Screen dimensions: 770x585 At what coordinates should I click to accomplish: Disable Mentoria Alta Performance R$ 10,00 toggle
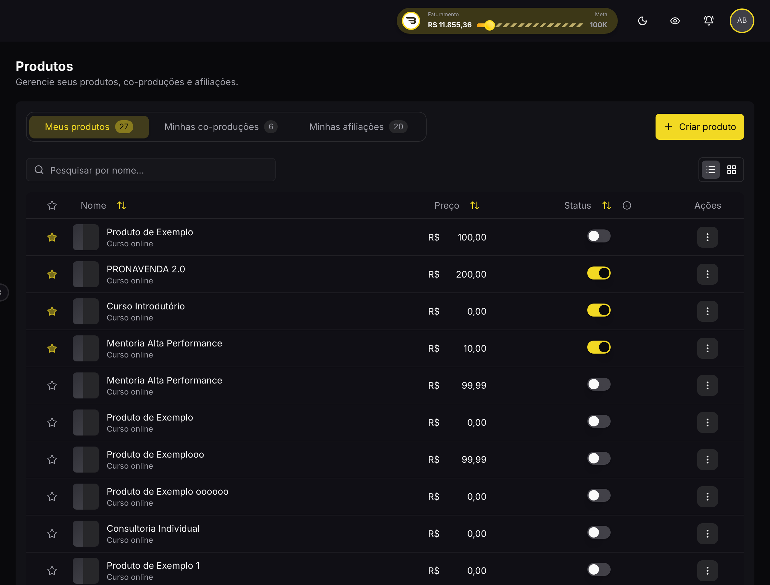[x=599, y=347]
